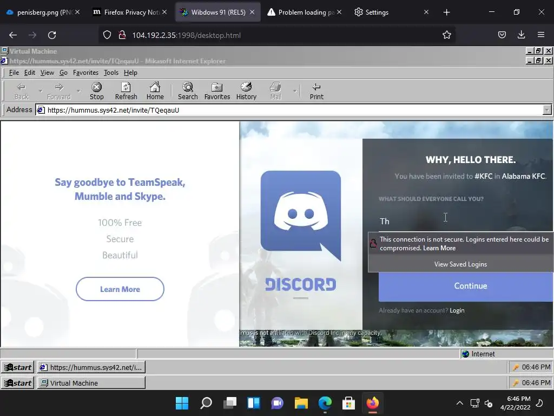Image resolution: width=554 pixels, height=416 pixels.
Task: Switch to the Problem loading page tab
Action: (x=304, y=12)
